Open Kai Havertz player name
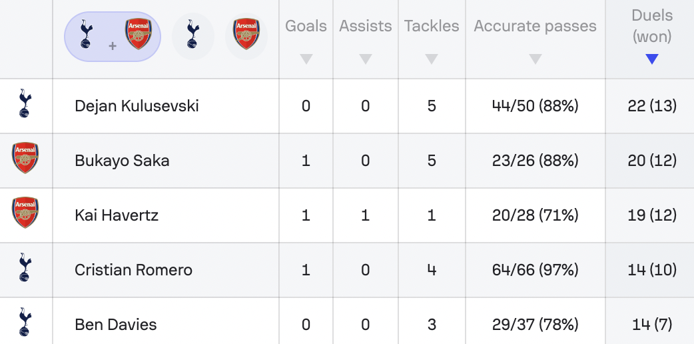The image size is (694, 344). (x=117, y=215)
